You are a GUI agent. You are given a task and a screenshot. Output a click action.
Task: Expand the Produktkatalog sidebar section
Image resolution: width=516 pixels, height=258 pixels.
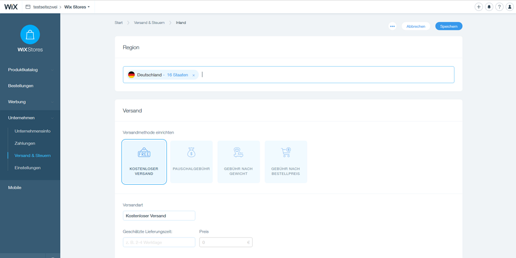point(30,70)
